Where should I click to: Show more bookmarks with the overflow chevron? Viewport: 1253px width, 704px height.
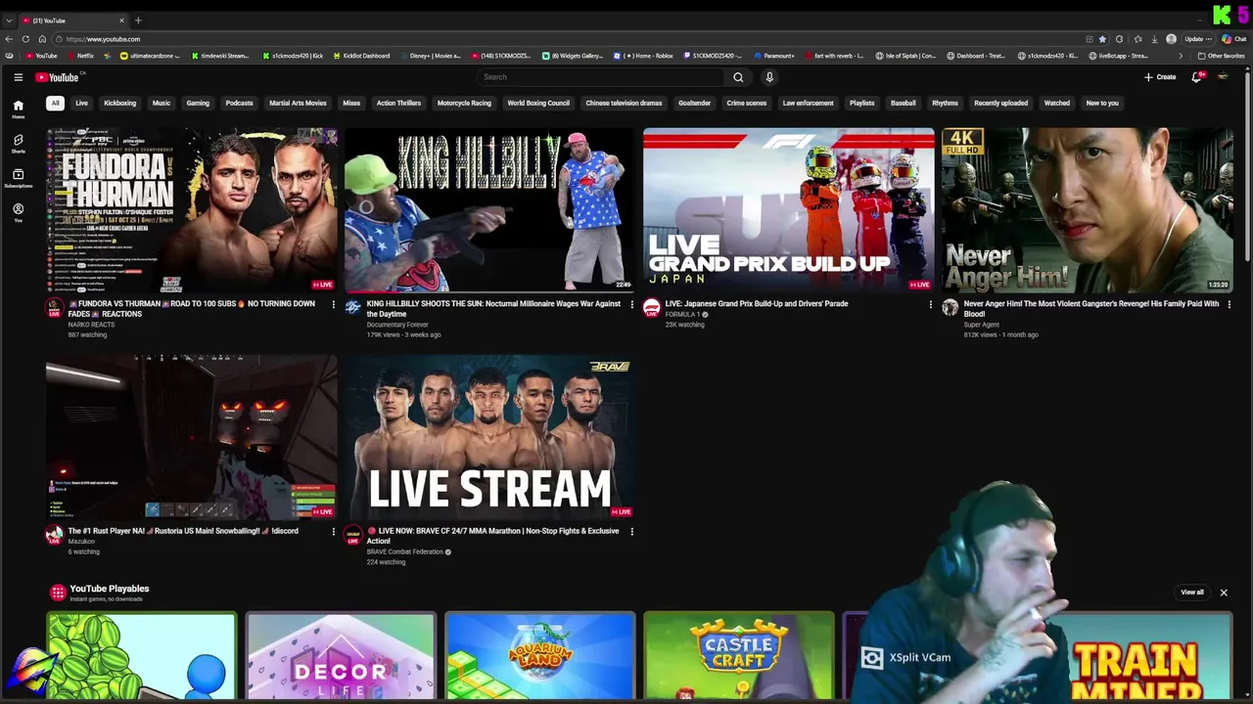tap(1180, 56)
